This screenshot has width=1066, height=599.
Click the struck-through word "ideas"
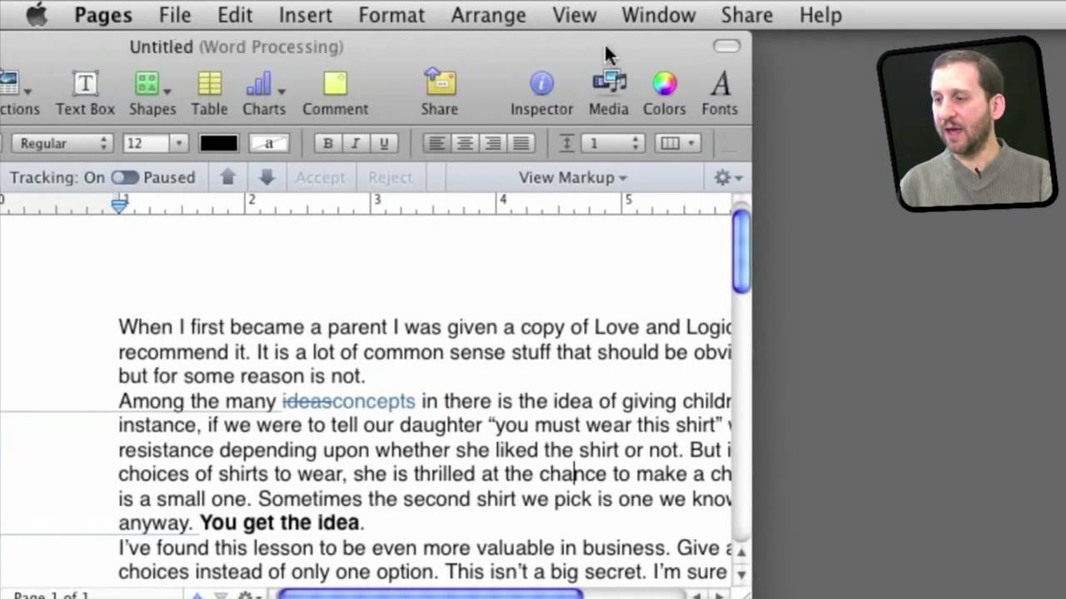[x=306, y=401]
